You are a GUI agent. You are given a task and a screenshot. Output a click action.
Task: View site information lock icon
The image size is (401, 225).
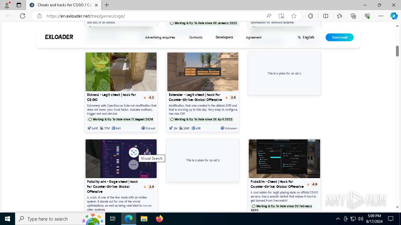[39, 16]
